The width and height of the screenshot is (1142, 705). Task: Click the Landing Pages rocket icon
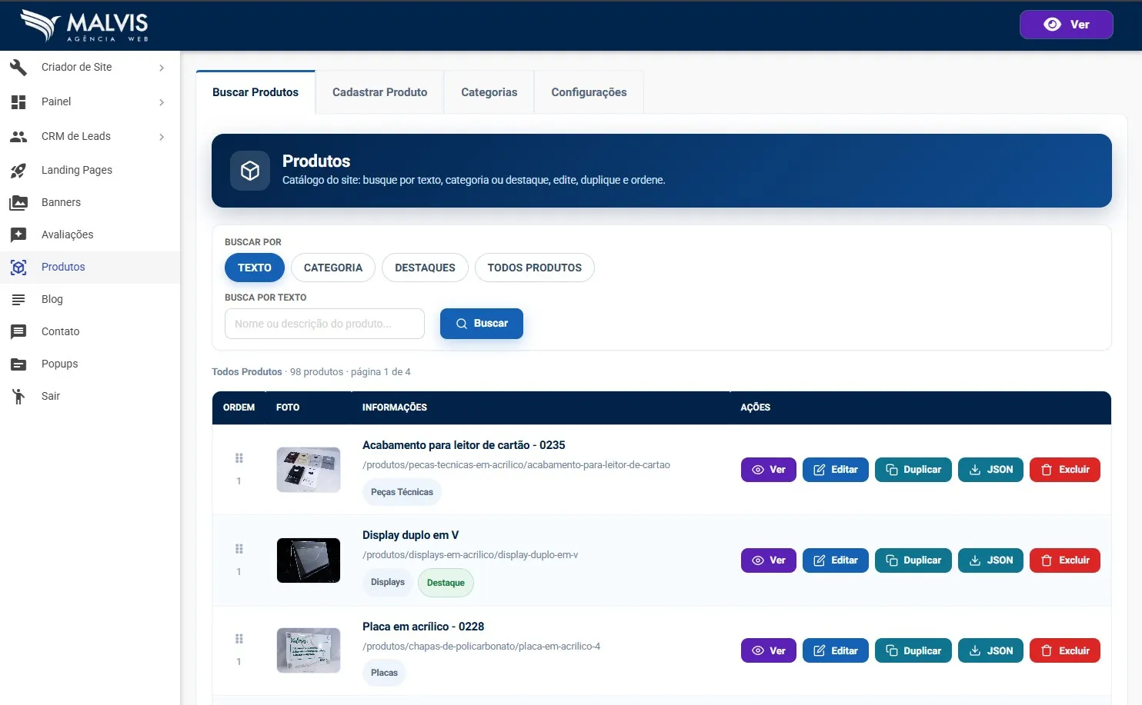tap(18, 171)
